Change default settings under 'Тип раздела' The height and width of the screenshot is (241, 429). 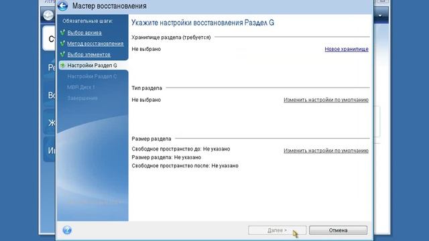(326, 100)
